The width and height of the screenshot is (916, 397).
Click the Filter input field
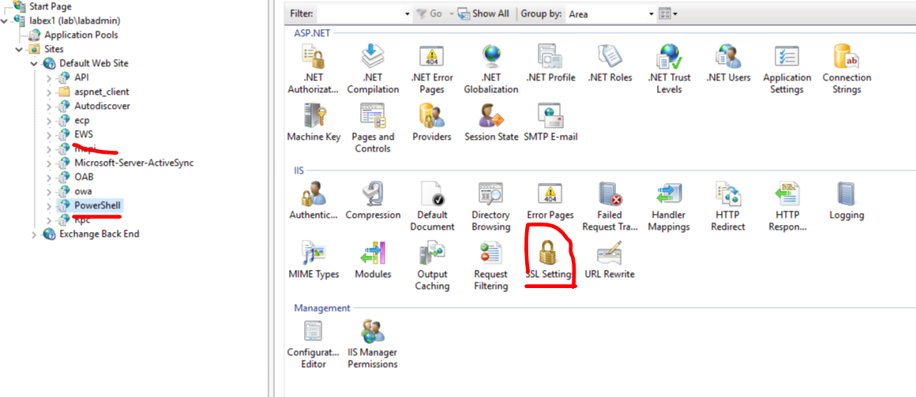360,13
